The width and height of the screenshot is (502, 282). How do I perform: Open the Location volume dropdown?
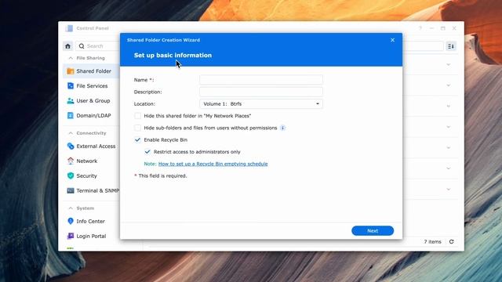tap(261, 104)
